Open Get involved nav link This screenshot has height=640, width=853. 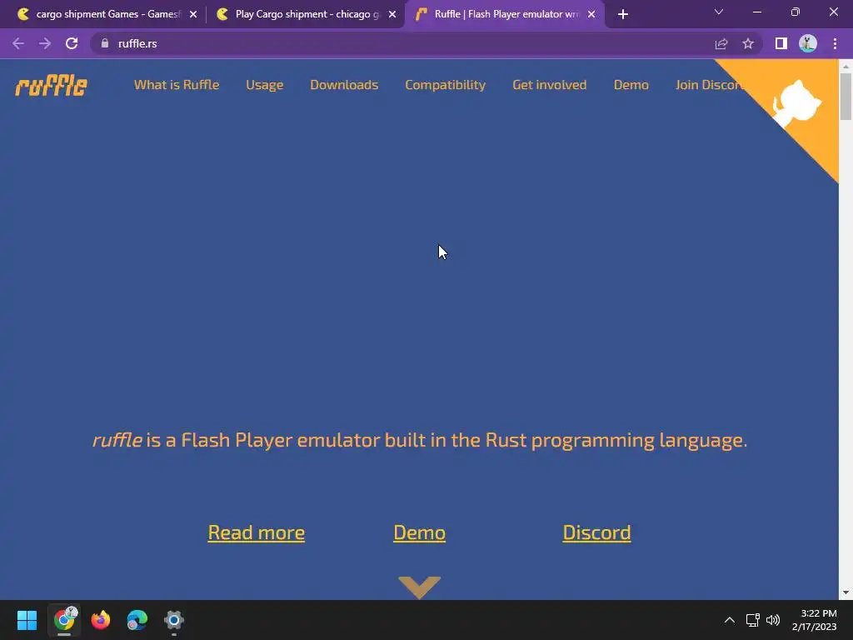pos(550,85)
